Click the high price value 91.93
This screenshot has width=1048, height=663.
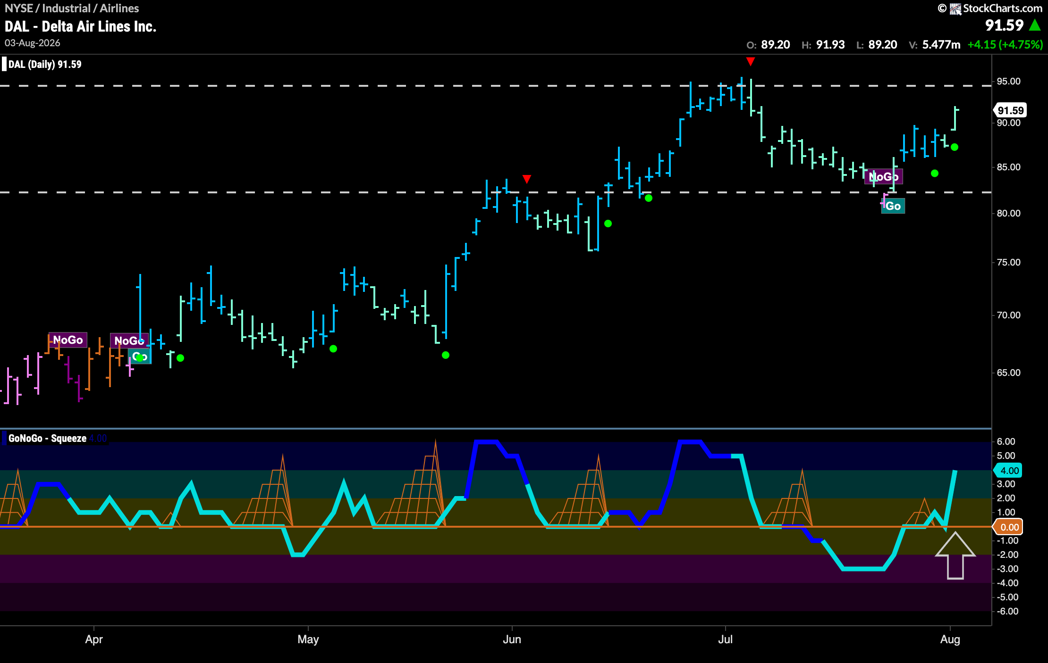click(830, 45)
